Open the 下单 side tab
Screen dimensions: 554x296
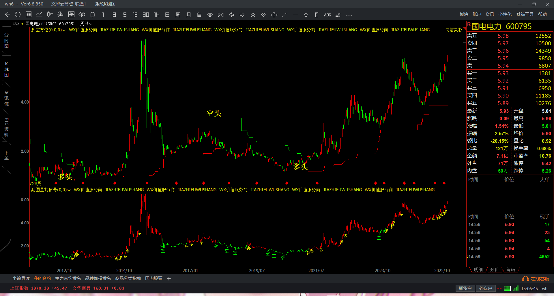(x=6, y=155)
